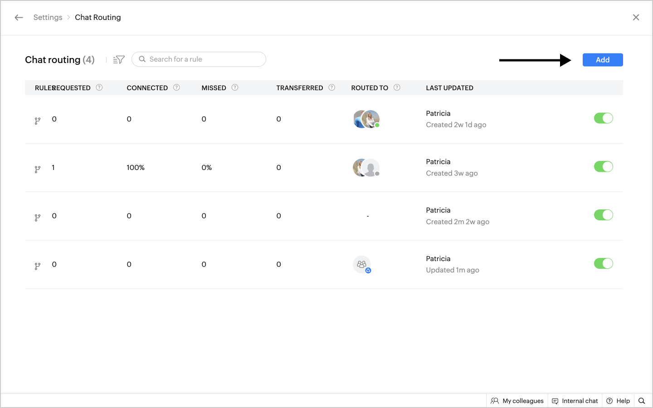Image resolution: width=653 pixels, height=408 pixels.
Task: Open the filter rules icon
Action: pos(119,60)
